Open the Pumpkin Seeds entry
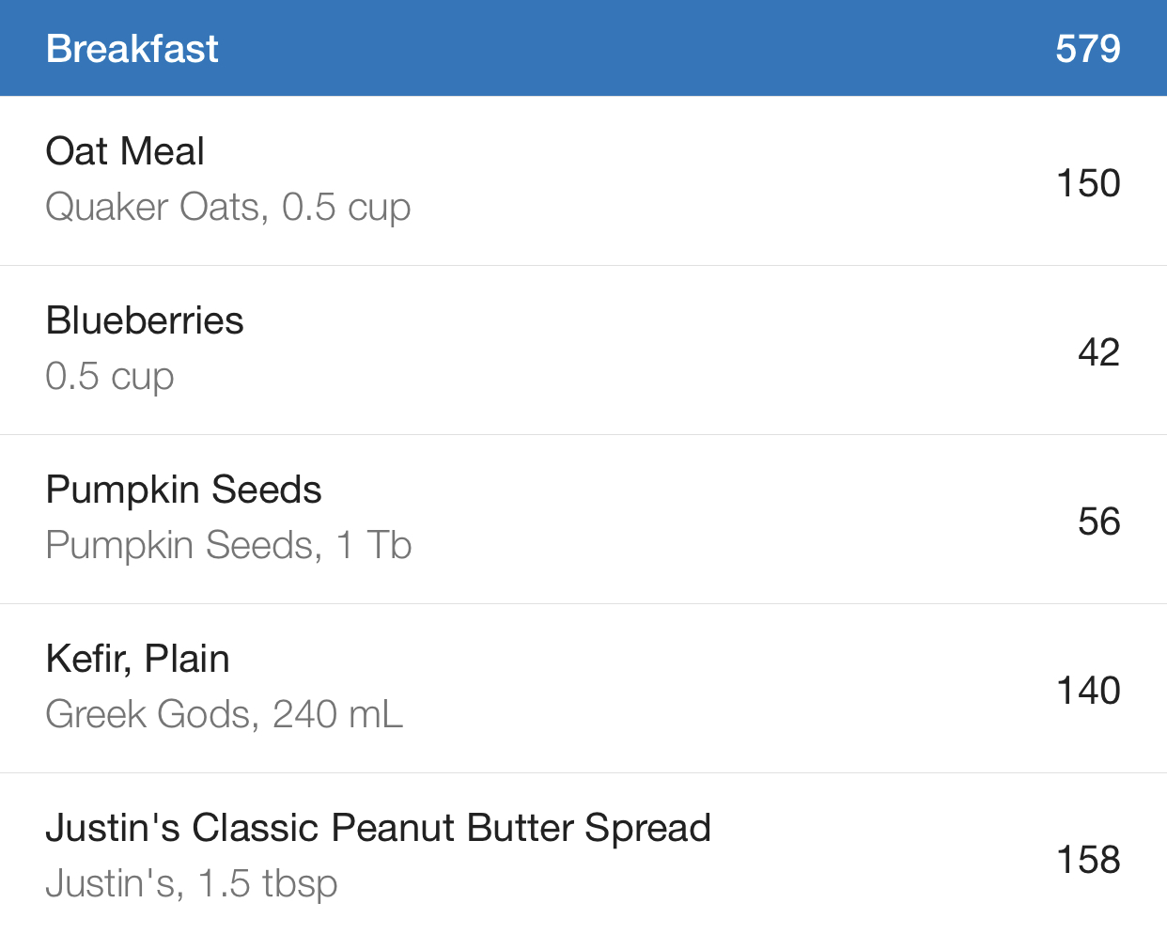1167x934 pixels. pyautogui.click(x=583, y=520)
